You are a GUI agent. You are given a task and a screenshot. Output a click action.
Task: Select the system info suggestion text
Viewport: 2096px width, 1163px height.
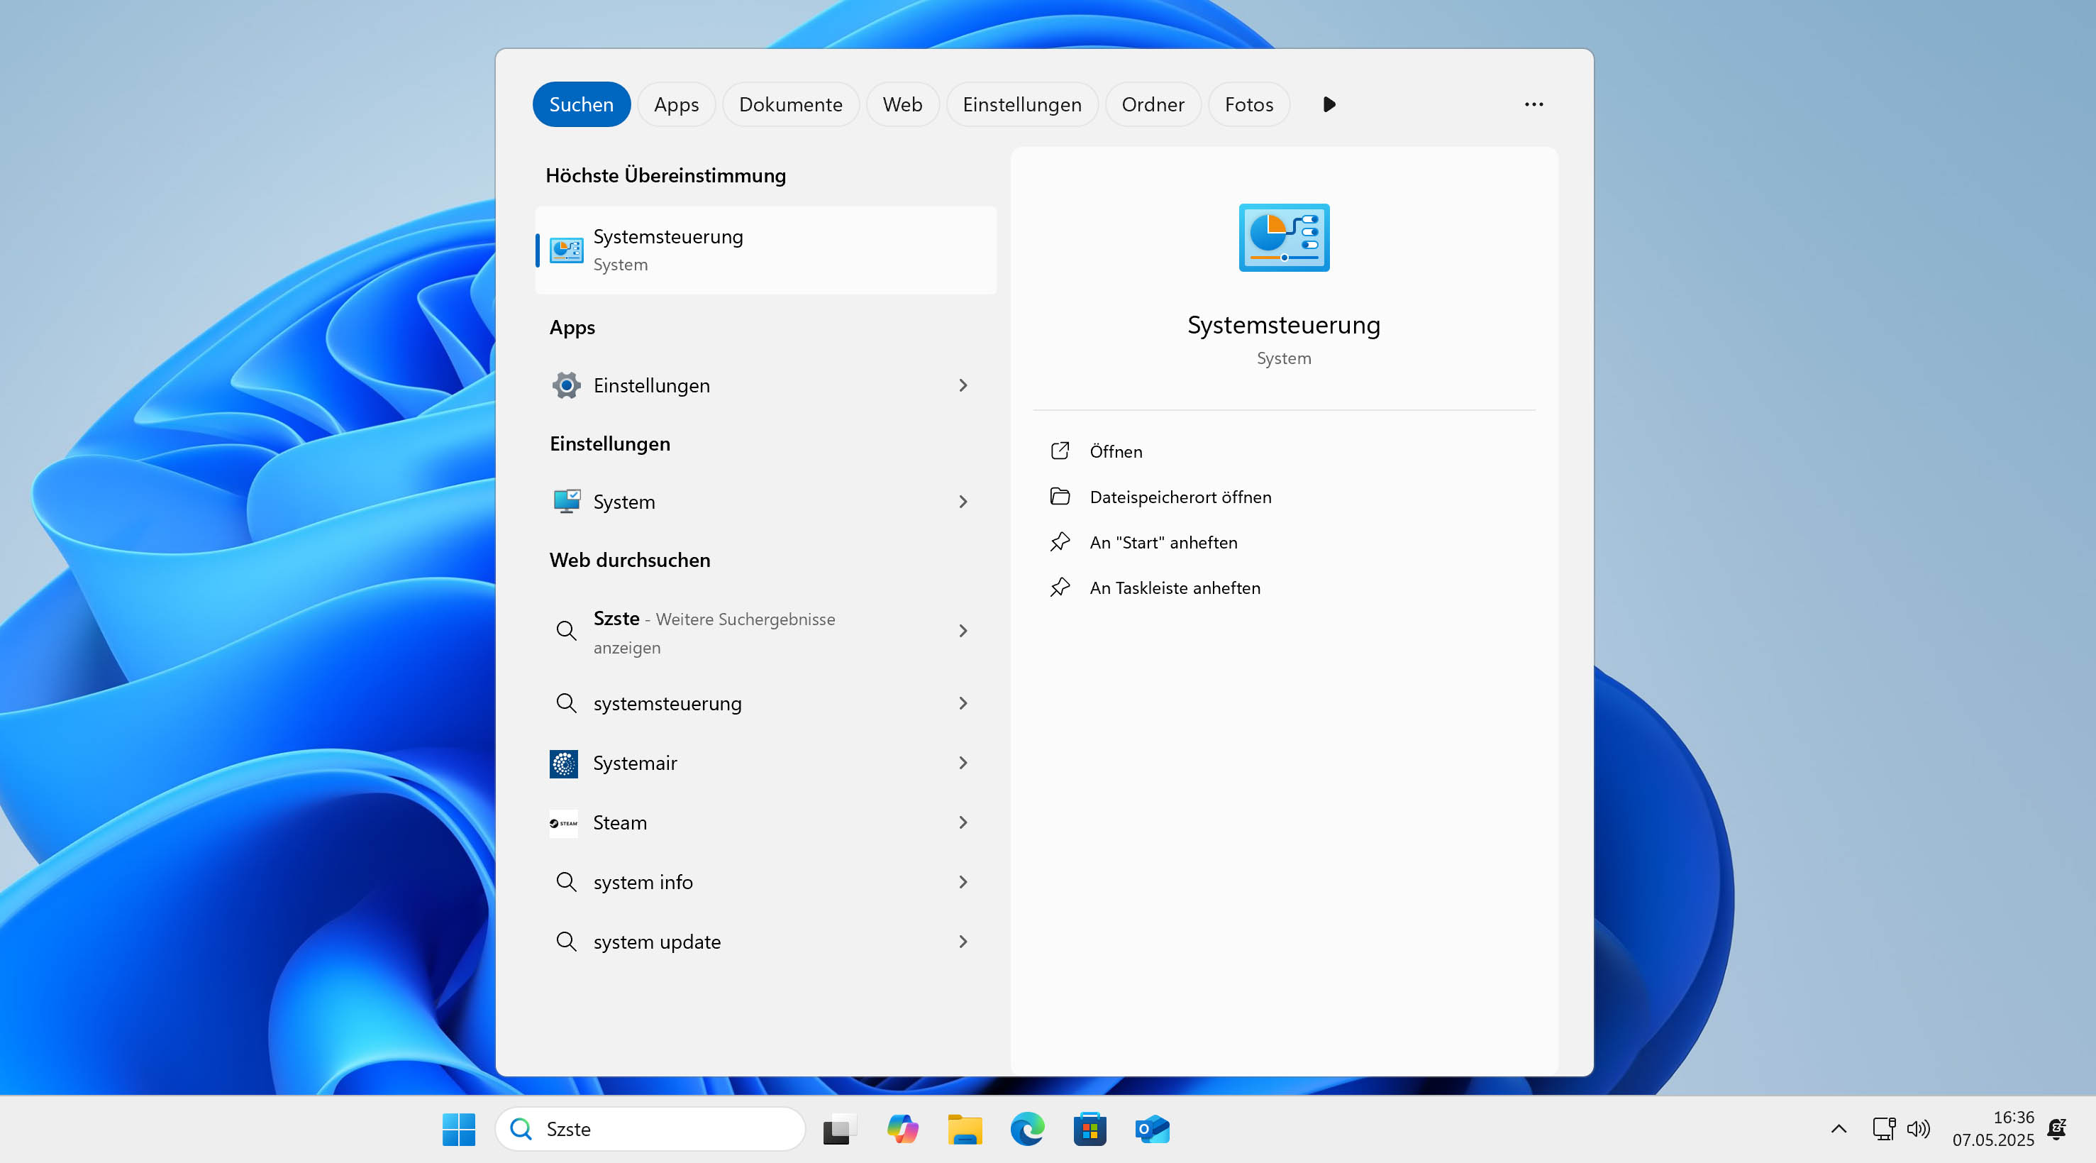[x=643, y=882]
